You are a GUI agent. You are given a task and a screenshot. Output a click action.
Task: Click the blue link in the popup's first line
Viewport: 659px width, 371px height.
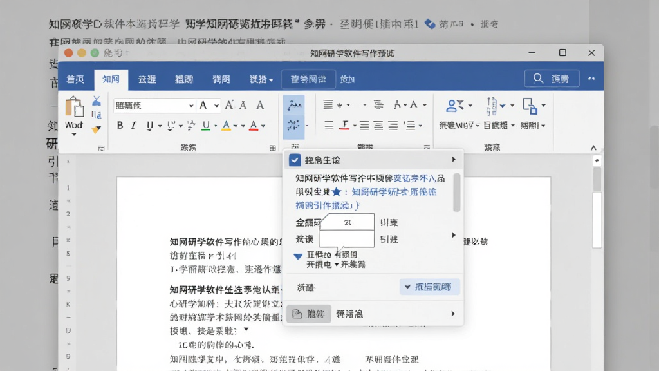(414, 178)
